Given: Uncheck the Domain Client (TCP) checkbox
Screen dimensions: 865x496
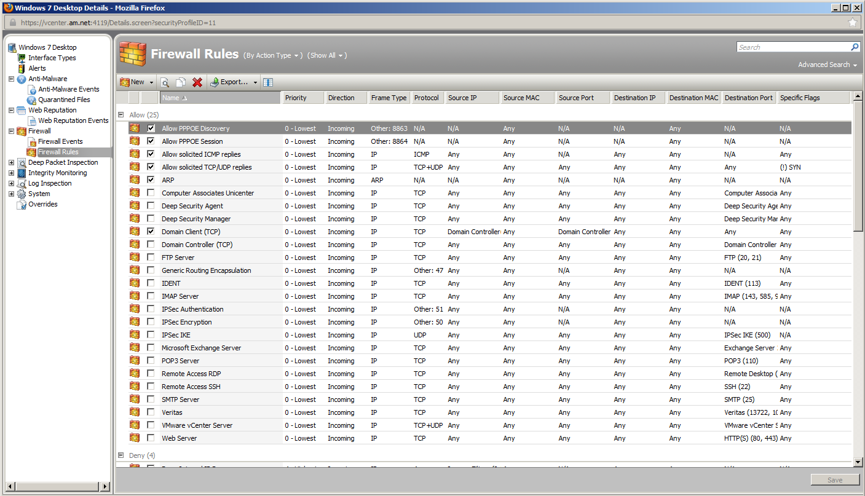Looking at the screenshot, I should (151, 232).
